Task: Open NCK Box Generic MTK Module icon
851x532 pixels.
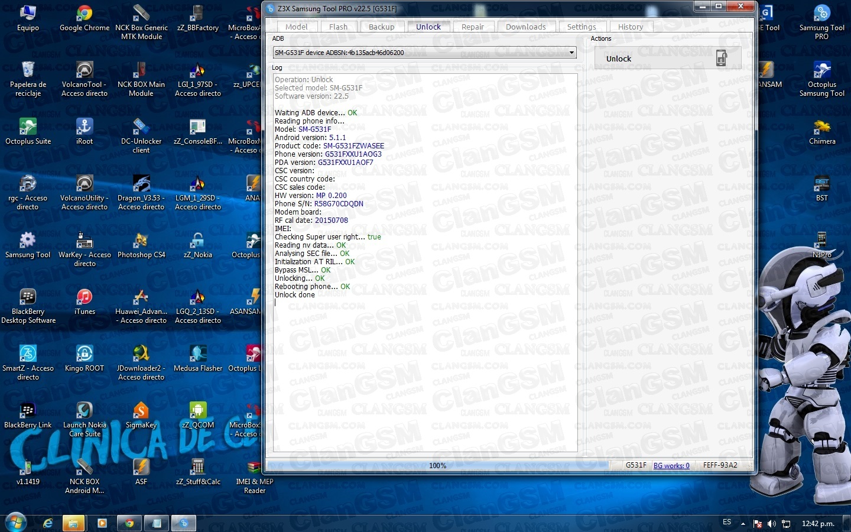Action: tap(141, 22)
